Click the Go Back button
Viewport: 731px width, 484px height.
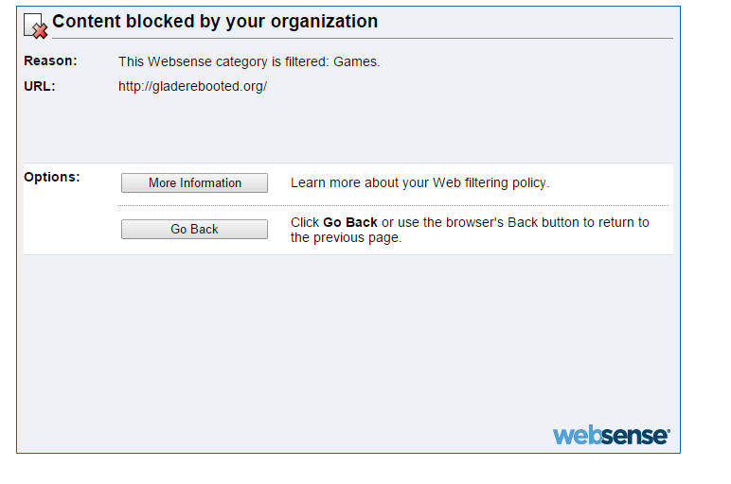pos(194,229)
